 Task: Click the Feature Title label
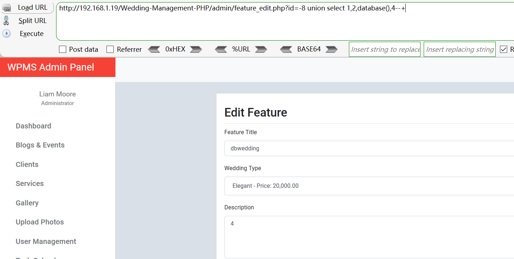tap(241, 132)
